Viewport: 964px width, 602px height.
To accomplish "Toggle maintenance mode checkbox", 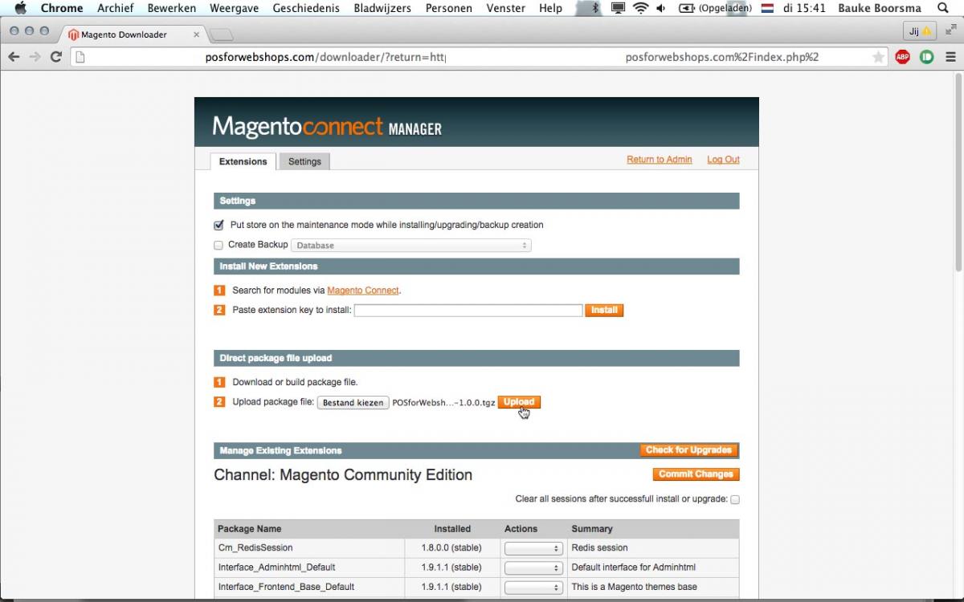I will 219,226.
